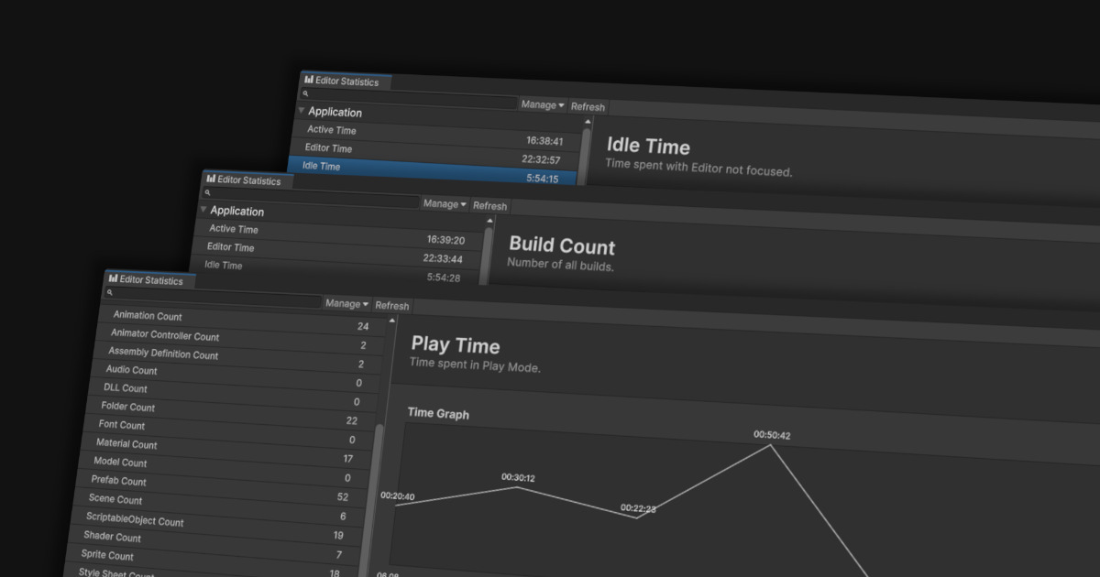Click the search magnifier in the middle statistics window
This screenshot has width=1100, height=577.
[207, 193]
